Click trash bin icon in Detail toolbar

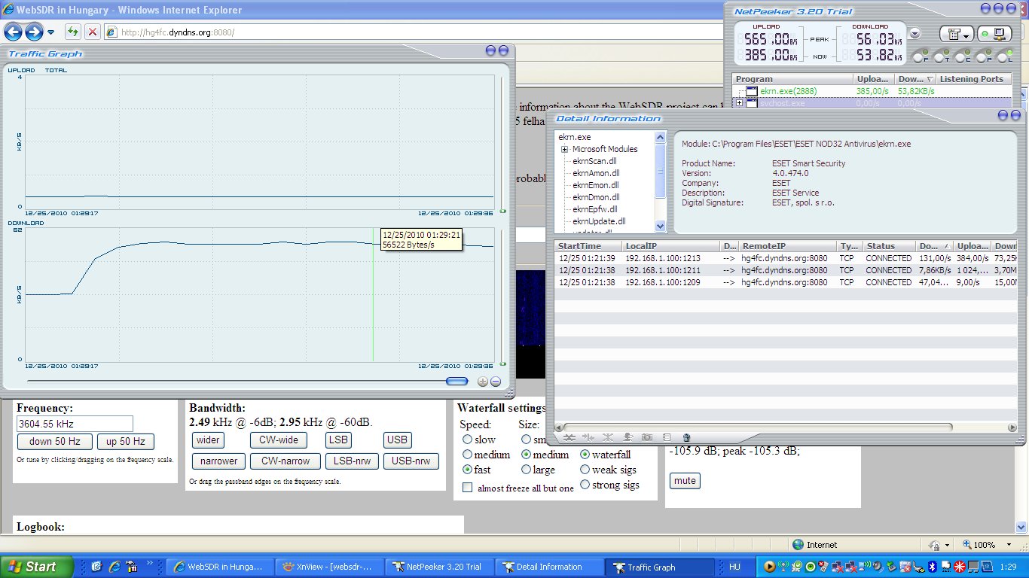click(686, 437)
